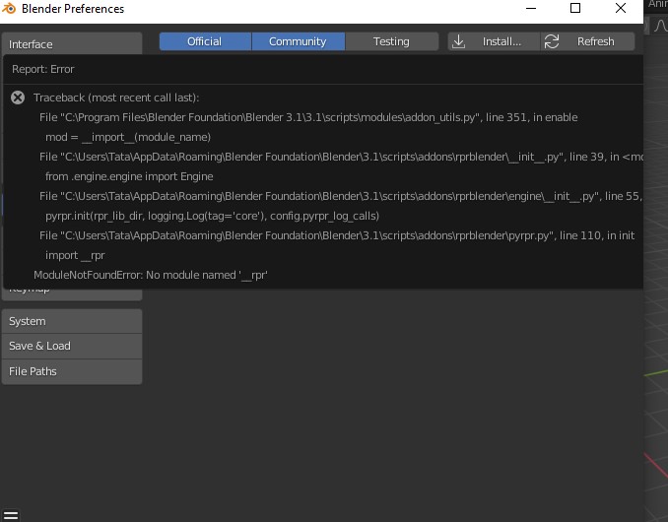Click the "ModuleNotFoundError: No module named '__rpr'" line
Image resolution: width=668 pixels, height=522 pixels.
[x=151, y=275]
